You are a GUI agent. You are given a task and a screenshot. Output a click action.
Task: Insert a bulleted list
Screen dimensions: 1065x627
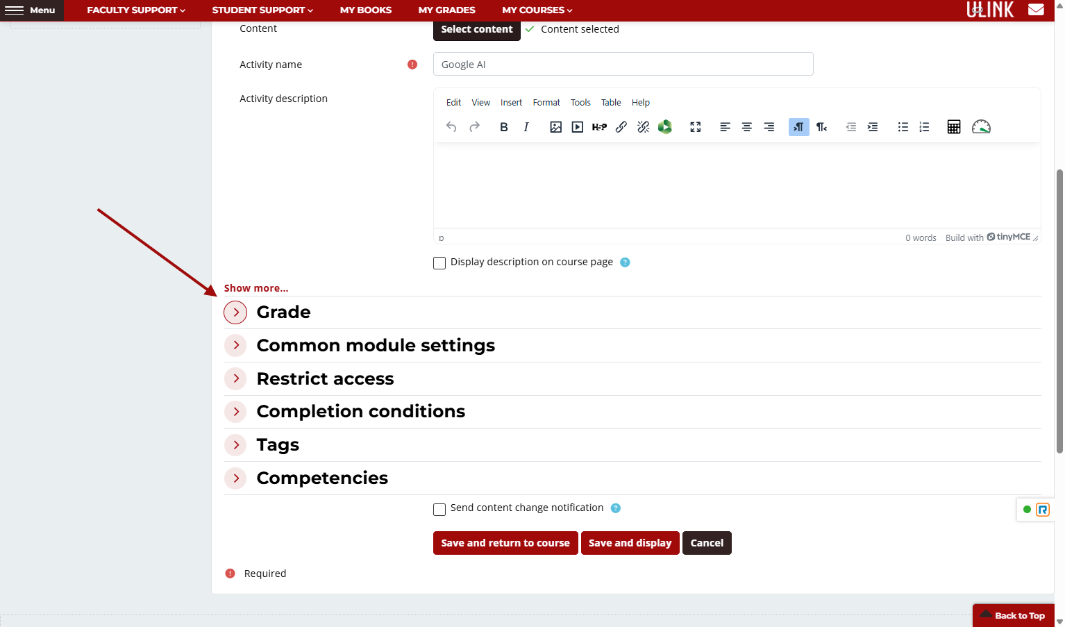903,127
